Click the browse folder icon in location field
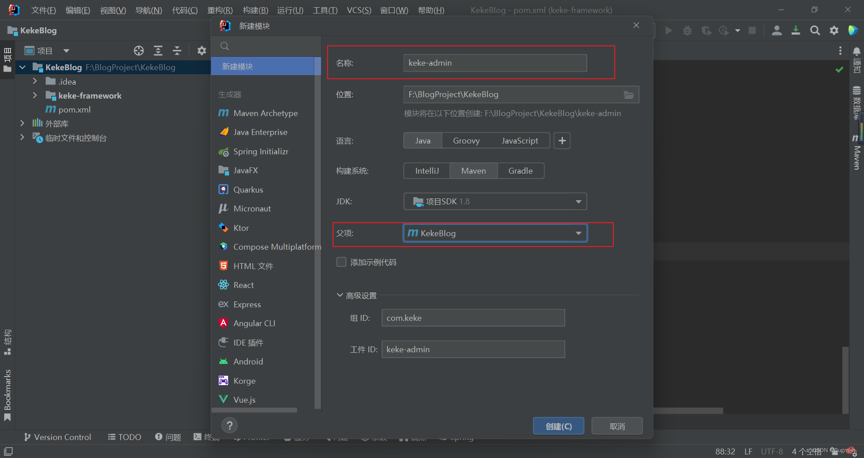The width and height of the screenshot is (864, 458). tap(629, 95)
